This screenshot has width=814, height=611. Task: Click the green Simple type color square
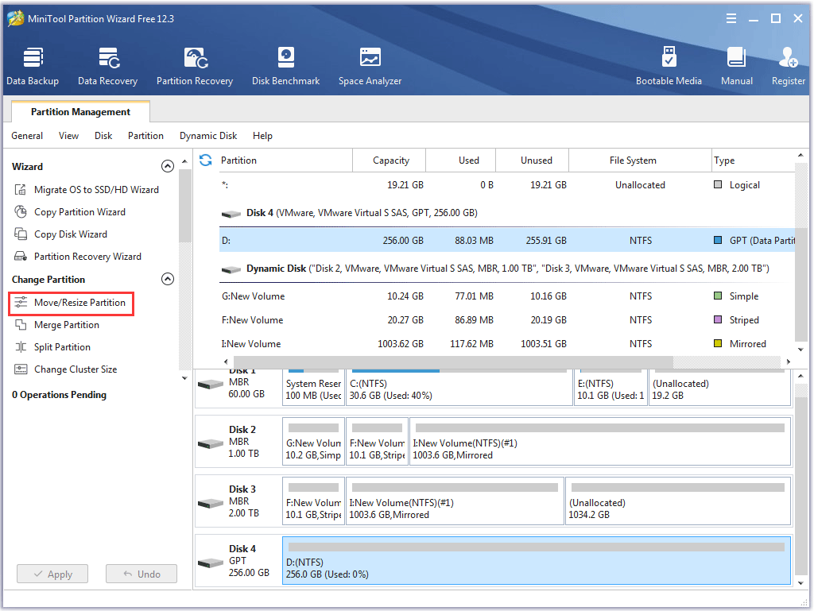click(x=718, y=296)
